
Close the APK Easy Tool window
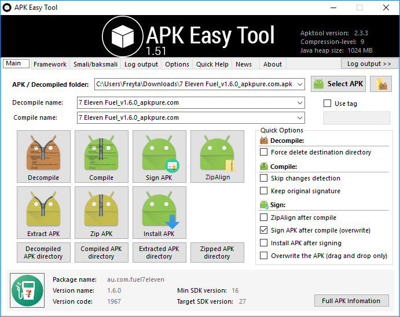click(x=386, y=8)
